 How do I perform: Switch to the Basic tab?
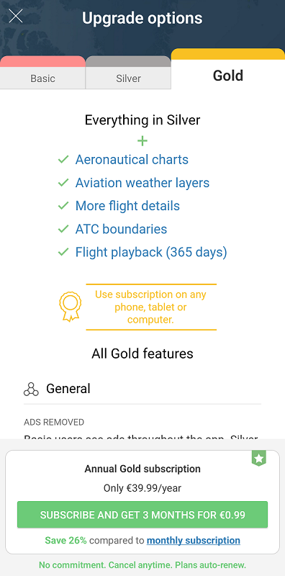click(x=42, y=73)
